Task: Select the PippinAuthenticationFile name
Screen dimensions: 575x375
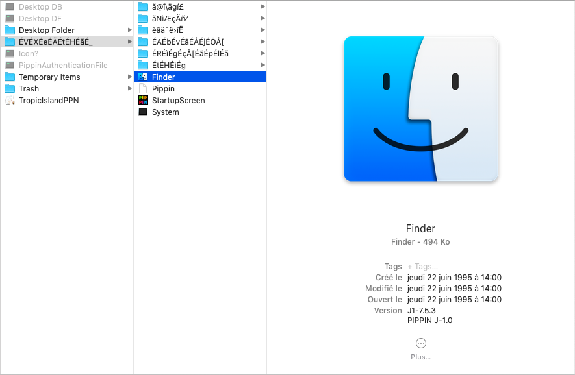Action: (63, 65)
